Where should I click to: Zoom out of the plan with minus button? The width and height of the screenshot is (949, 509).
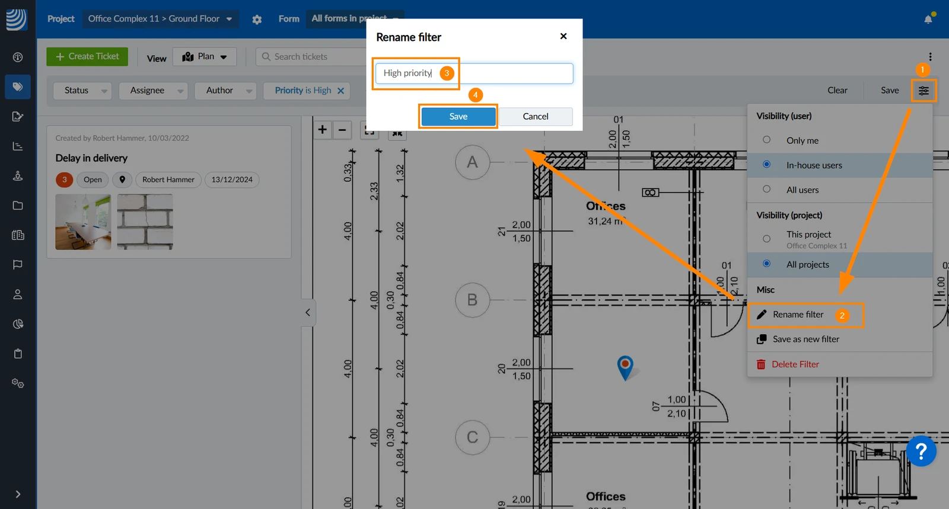(x=342, y=130)
